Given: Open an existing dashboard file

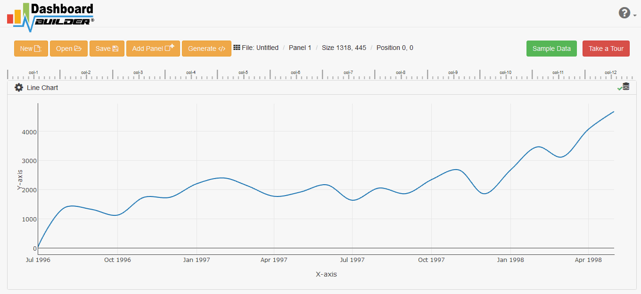Looking at the screenshot, I should 69,49.
